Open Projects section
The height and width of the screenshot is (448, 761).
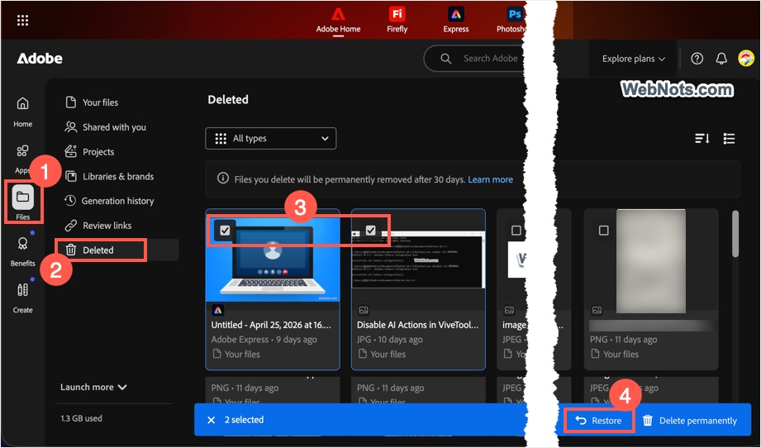(90, 152)
